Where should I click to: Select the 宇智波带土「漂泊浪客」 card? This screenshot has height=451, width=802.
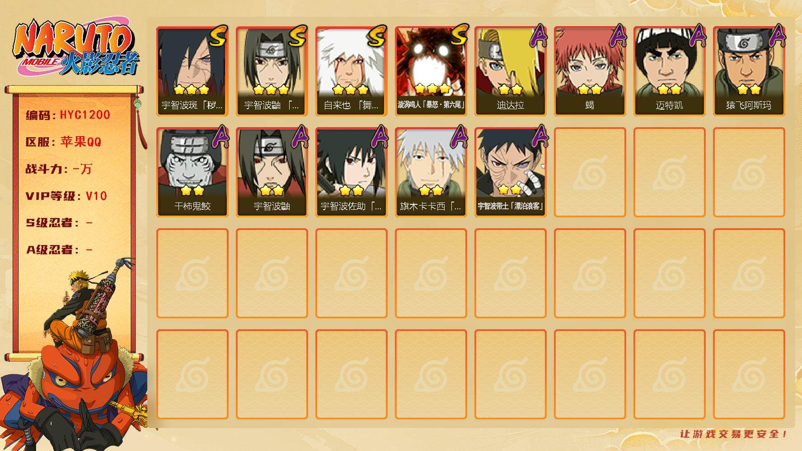pos(510,172)
